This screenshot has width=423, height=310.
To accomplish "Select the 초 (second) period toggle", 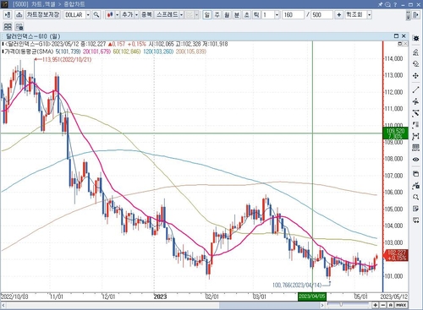I will (246, 14).
